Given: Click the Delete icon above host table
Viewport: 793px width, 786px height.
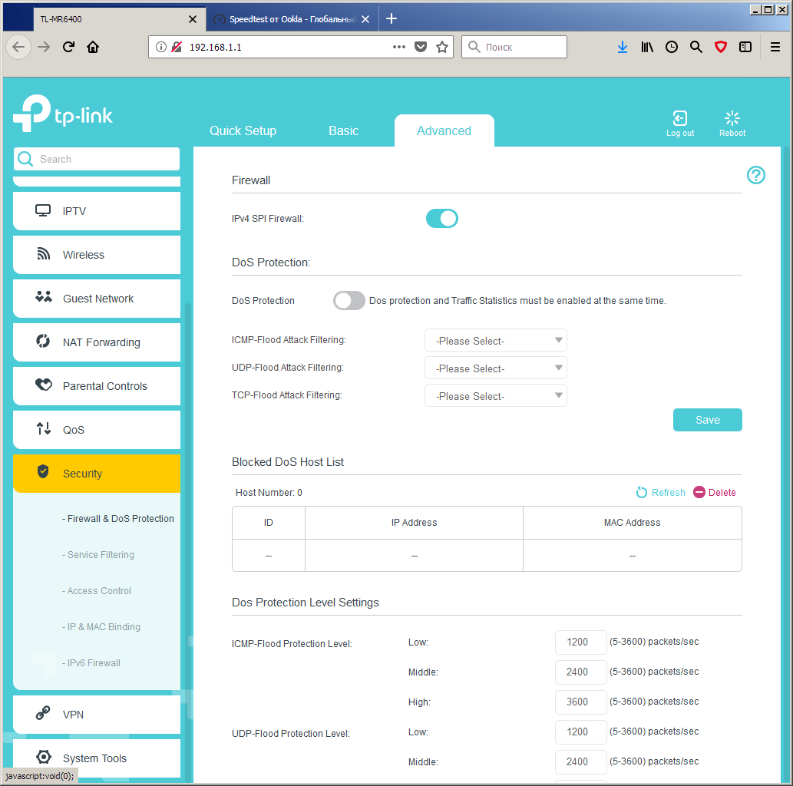Looking at the screenshot, I should point(699,492).
